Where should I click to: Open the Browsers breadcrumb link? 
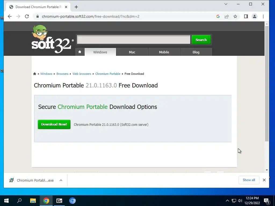pyautogui.click(x=62, y=74)
